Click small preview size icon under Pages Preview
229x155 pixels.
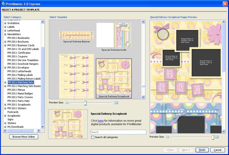point(167,137)
